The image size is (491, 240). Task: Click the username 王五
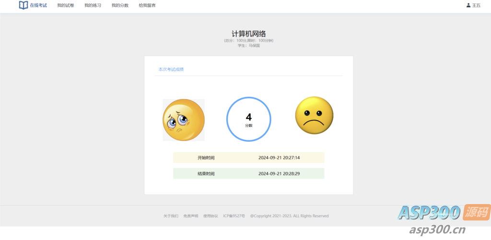[476, 6]
